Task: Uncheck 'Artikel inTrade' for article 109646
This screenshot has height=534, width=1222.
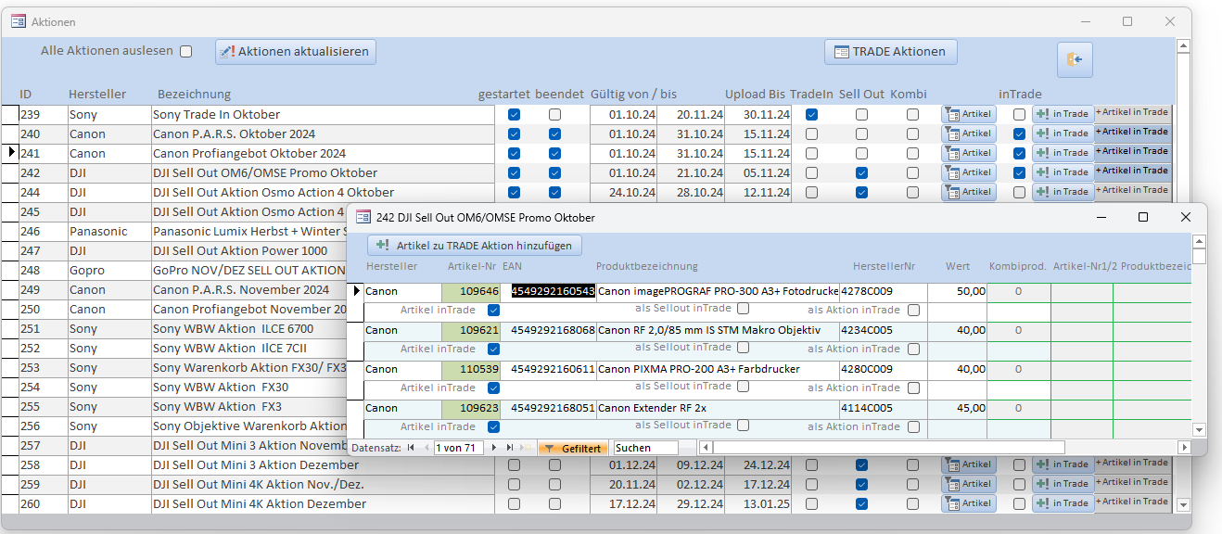Action: [493, 311]
